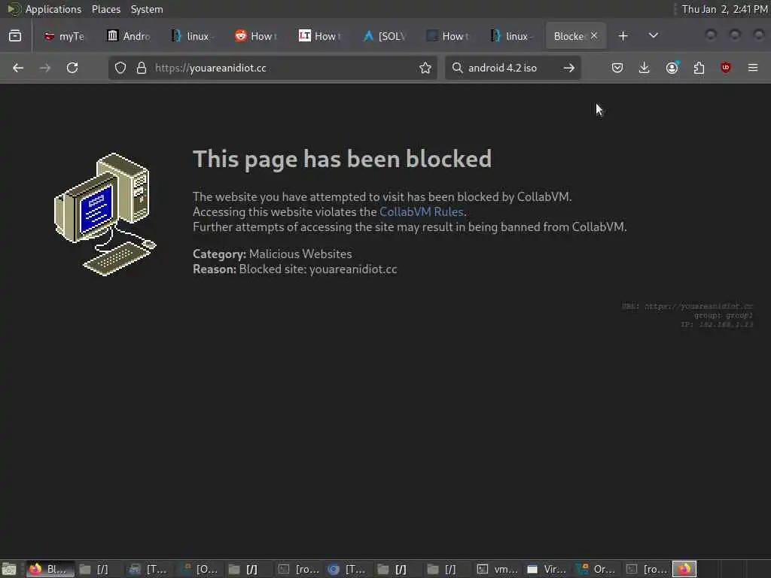Click the 'Reason: Blocked site' line
Image resolution: width=771 pixels, height=578 pixels.
(295, 269)
